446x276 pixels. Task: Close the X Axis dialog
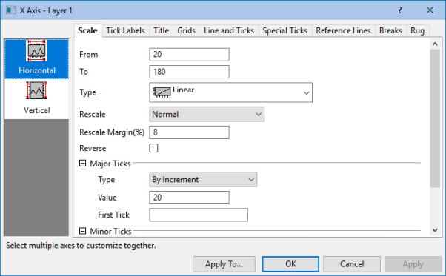pyautogui.click(x=430, y=10)
